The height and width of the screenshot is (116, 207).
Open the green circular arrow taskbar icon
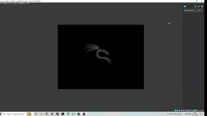coord(73,114)
